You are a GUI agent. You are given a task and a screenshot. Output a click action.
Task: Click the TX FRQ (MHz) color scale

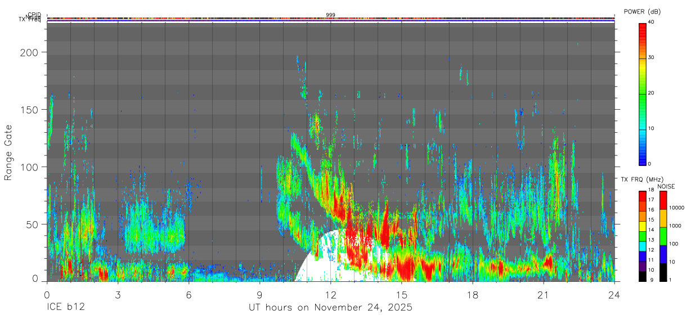pyautogui.click(x=642, y=236)
